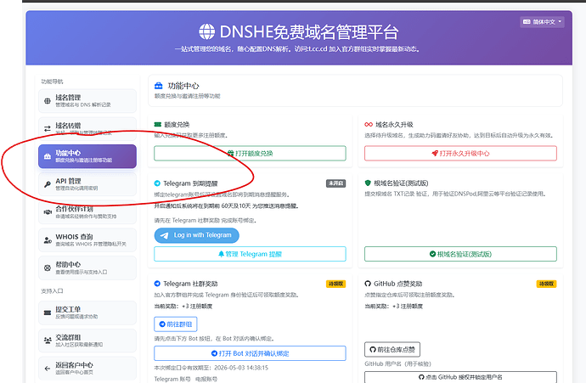
Task: Click the globe logo beside DNSHE title
Action: coord(206,31)
